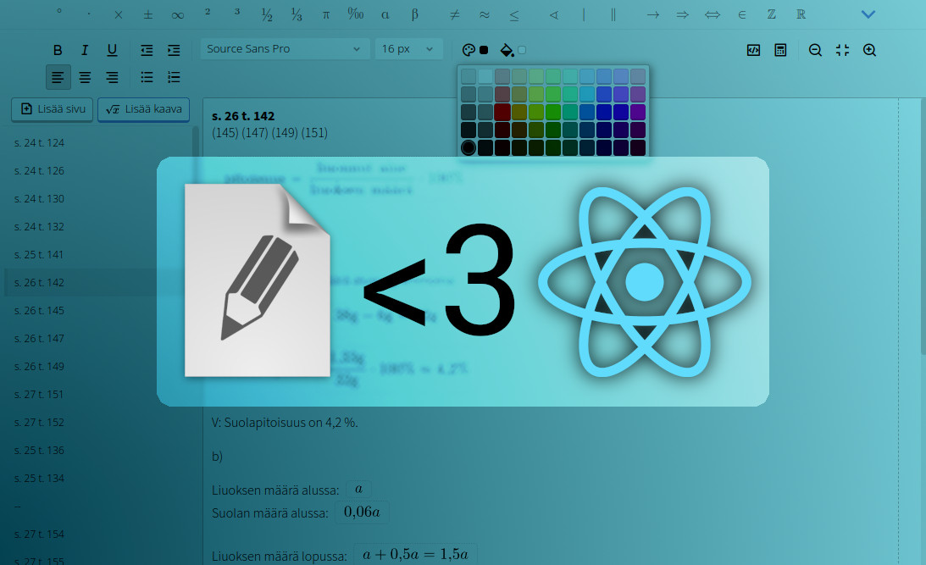
Task: Click the label Liuoksen määrä alussa:
Action: [x=275, y=490]
